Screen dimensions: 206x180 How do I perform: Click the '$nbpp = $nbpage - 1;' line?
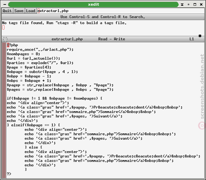29,76
